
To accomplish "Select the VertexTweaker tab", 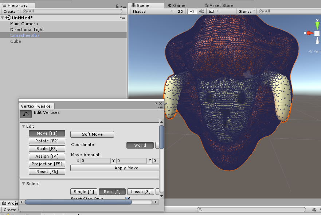I will tap(36, 106).
